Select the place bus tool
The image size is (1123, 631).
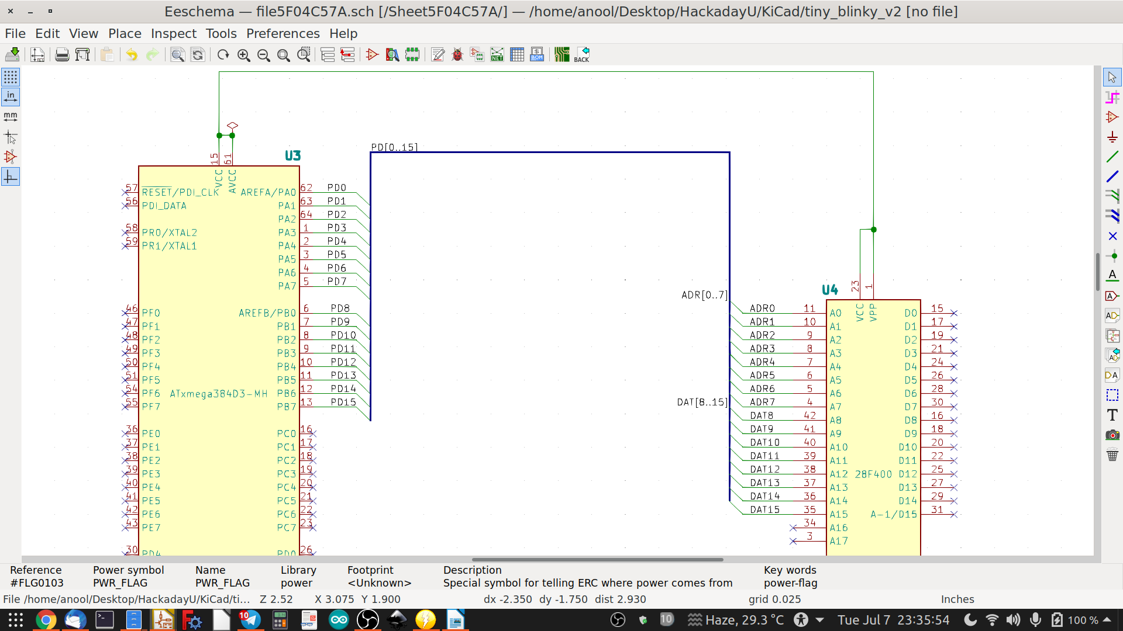pyautogui.click(x=1112, y=176)
